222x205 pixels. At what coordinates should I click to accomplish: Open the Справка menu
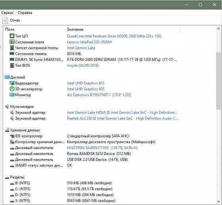tap(25, 13)
